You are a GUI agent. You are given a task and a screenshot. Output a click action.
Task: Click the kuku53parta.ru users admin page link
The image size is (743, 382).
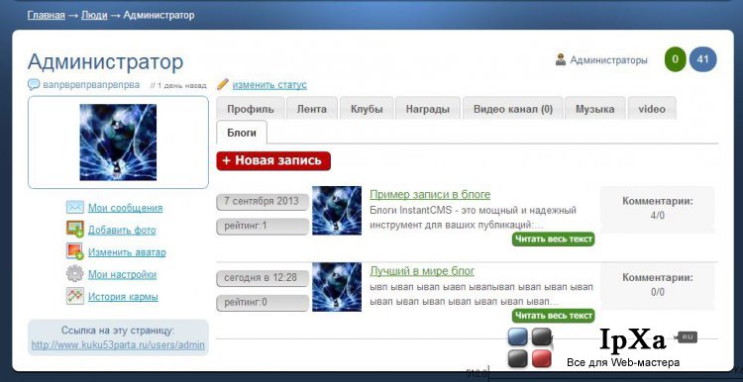[x=118, y=344]
